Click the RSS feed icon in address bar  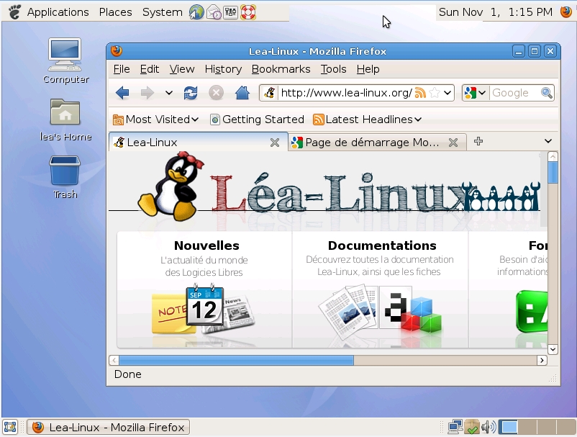pyautogui.click(x=420, y=93)
